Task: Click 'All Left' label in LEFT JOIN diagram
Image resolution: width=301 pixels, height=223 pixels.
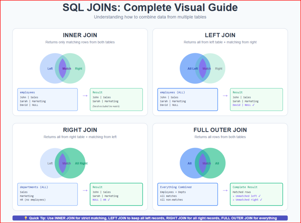Action: 193,69
